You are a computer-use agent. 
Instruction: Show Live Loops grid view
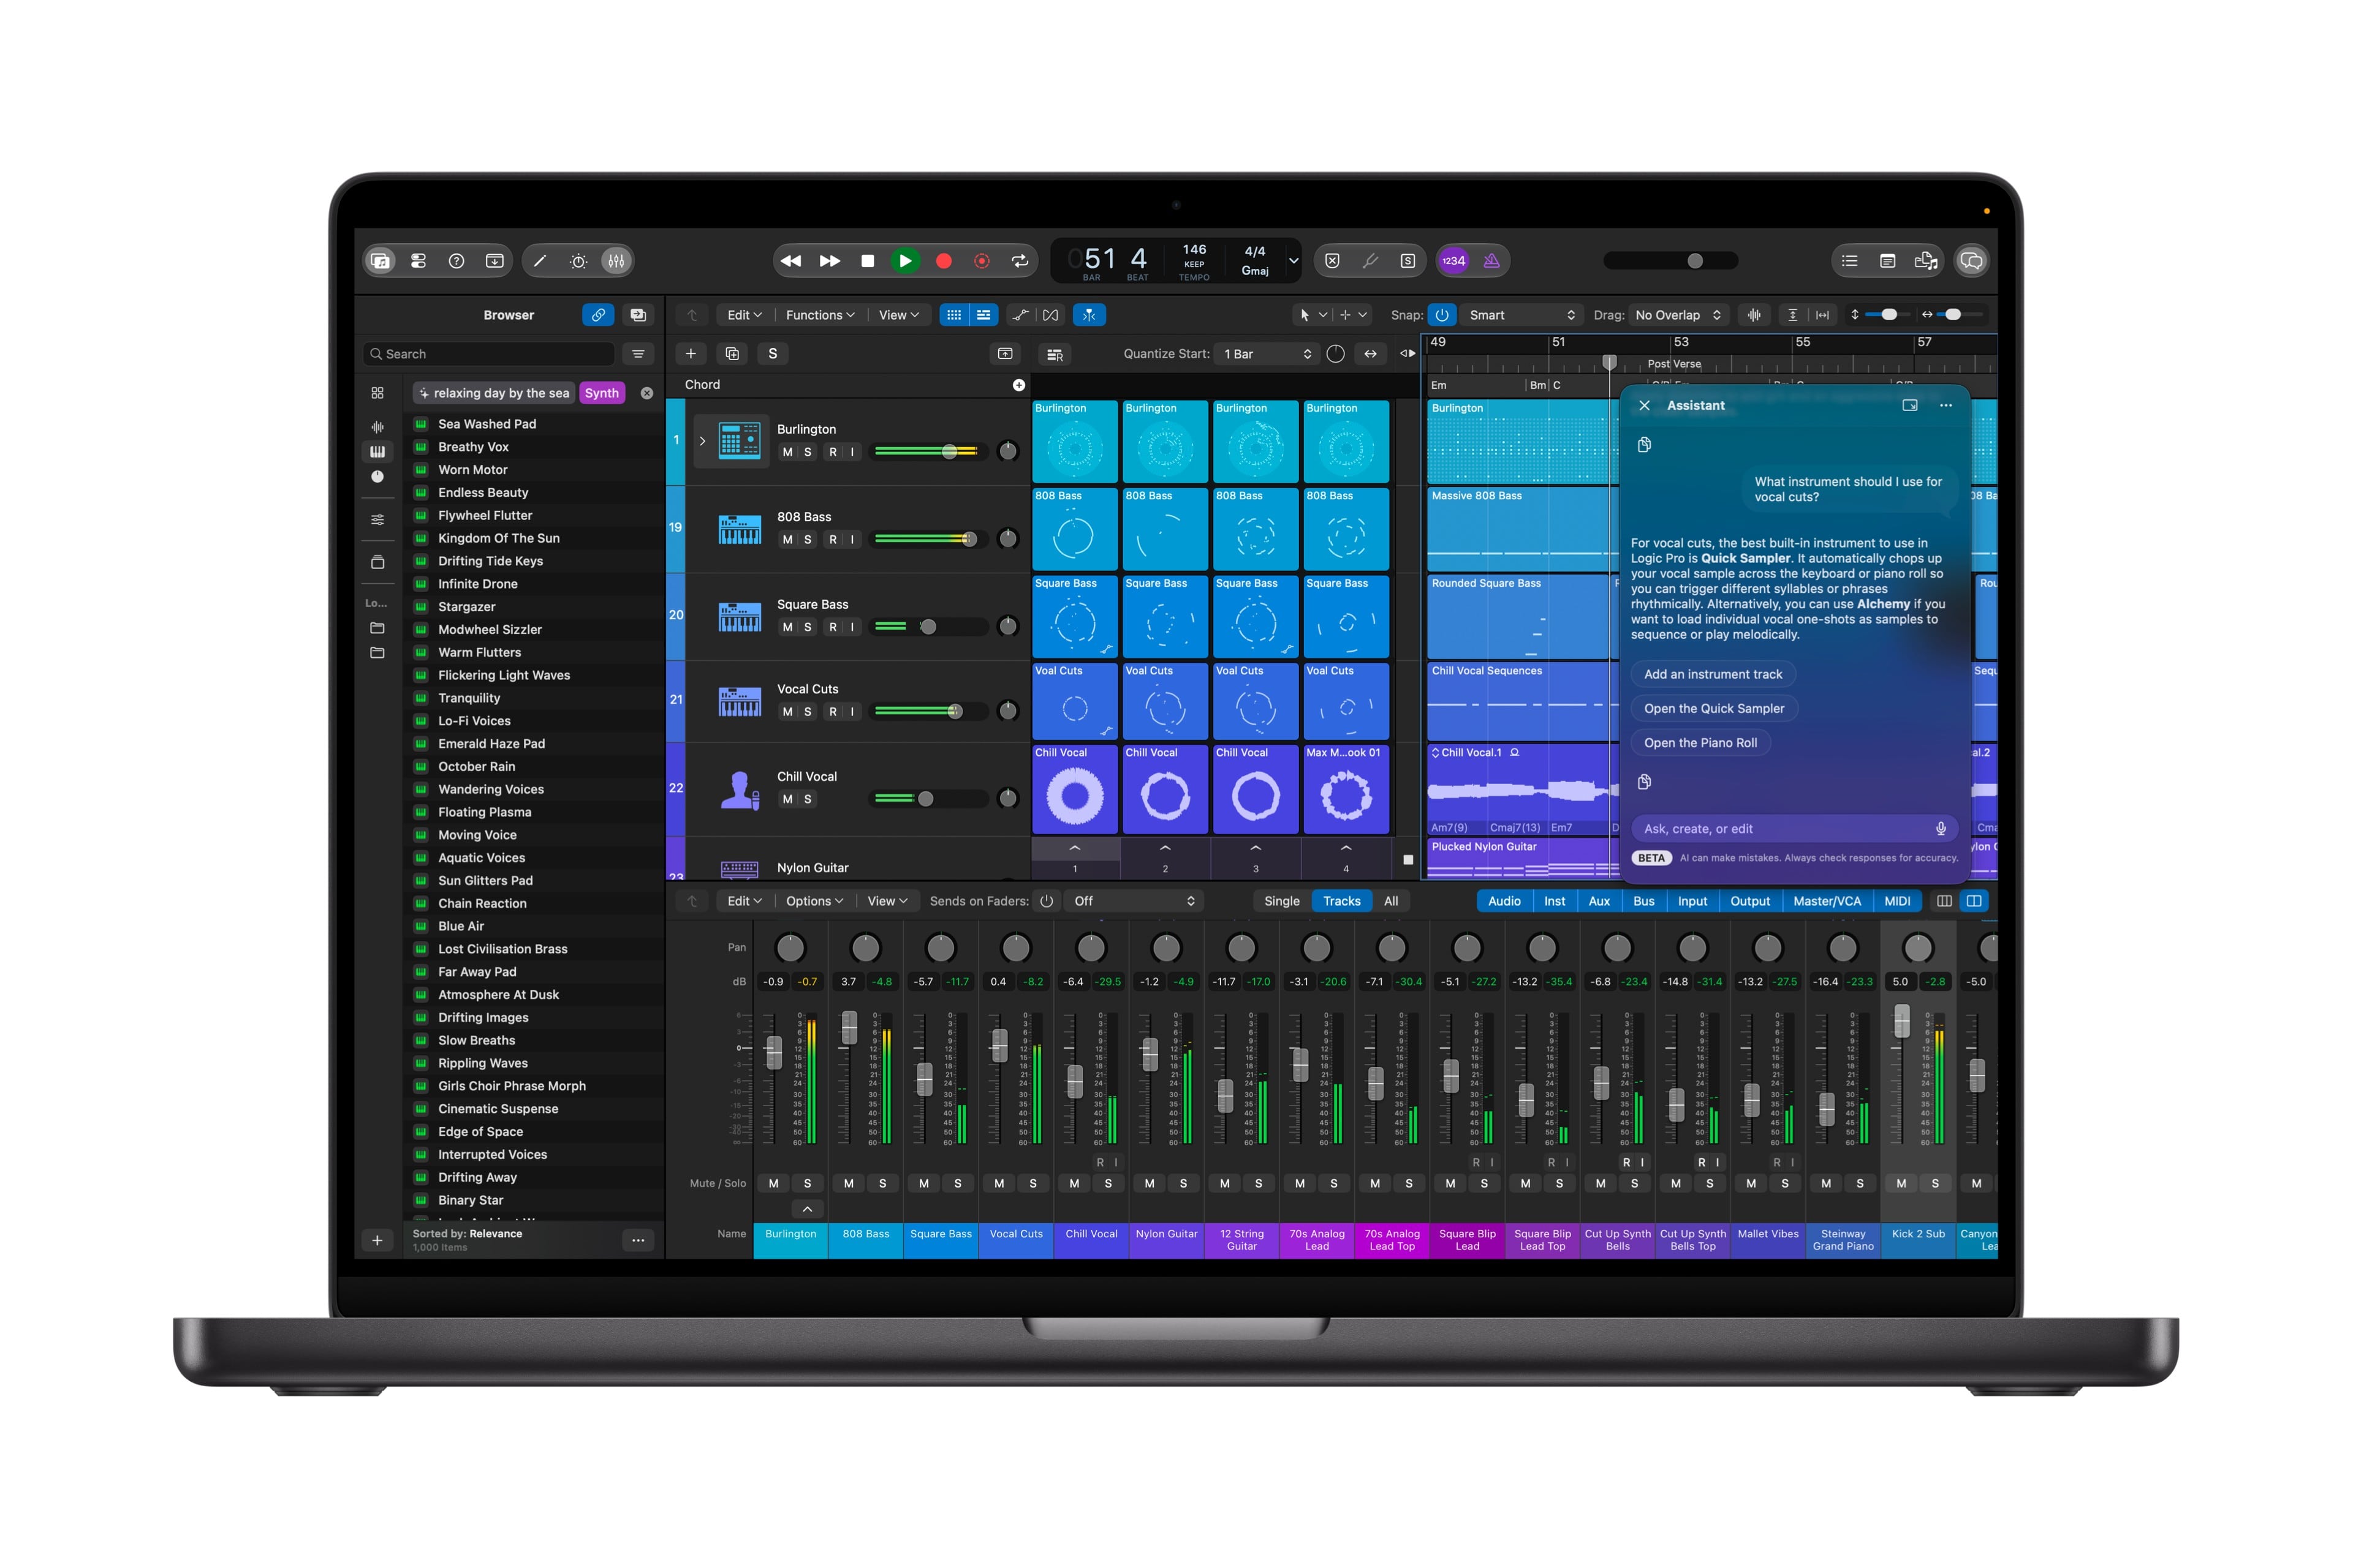[955, 315]
